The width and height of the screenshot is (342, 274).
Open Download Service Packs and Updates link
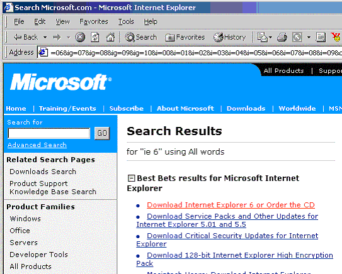[x=227, y=220]
